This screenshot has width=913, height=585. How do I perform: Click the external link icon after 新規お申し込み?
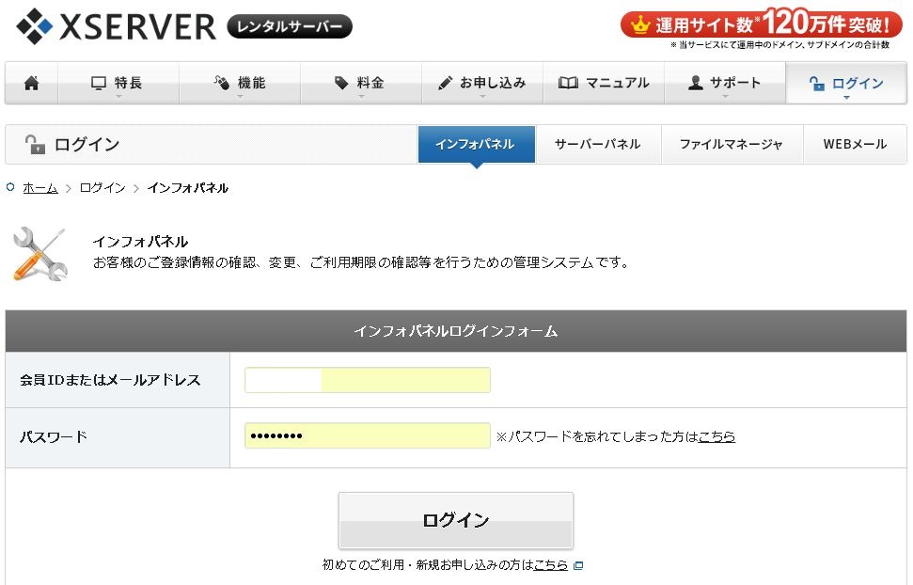click(x=578, y=565)
